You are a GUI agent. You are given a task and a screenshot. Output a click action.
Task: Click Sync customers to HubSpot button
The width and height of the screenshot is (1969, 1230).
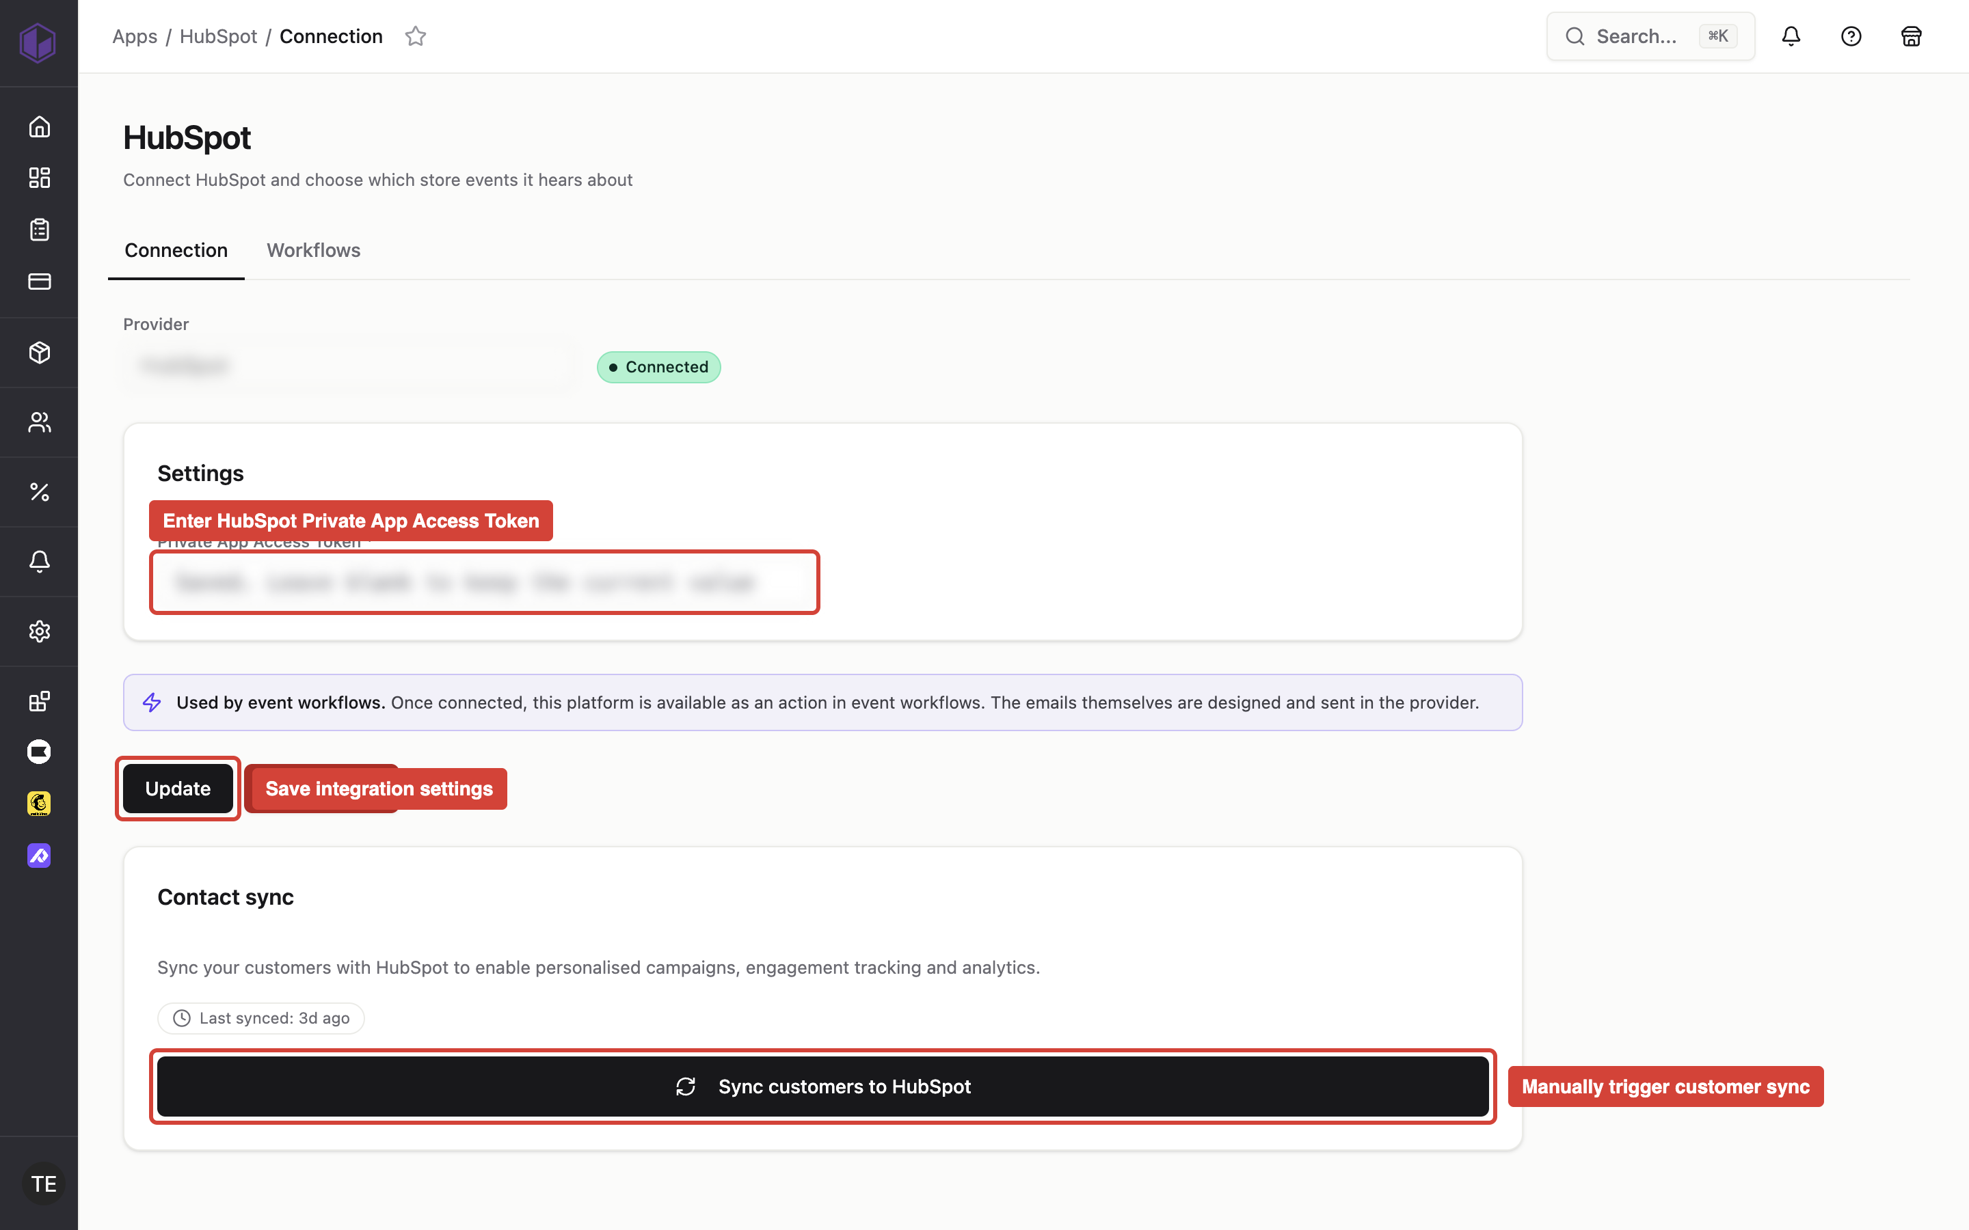822,1086
